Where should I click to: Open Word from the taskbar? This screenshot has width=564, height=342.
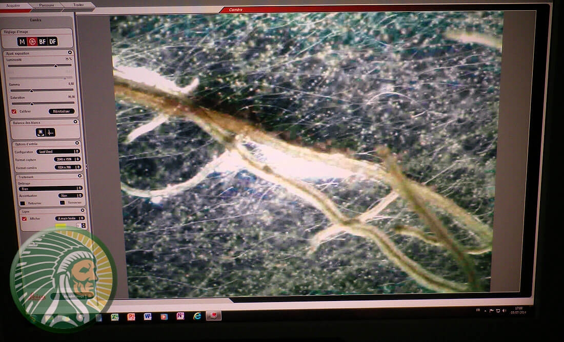tap(148, 316)
